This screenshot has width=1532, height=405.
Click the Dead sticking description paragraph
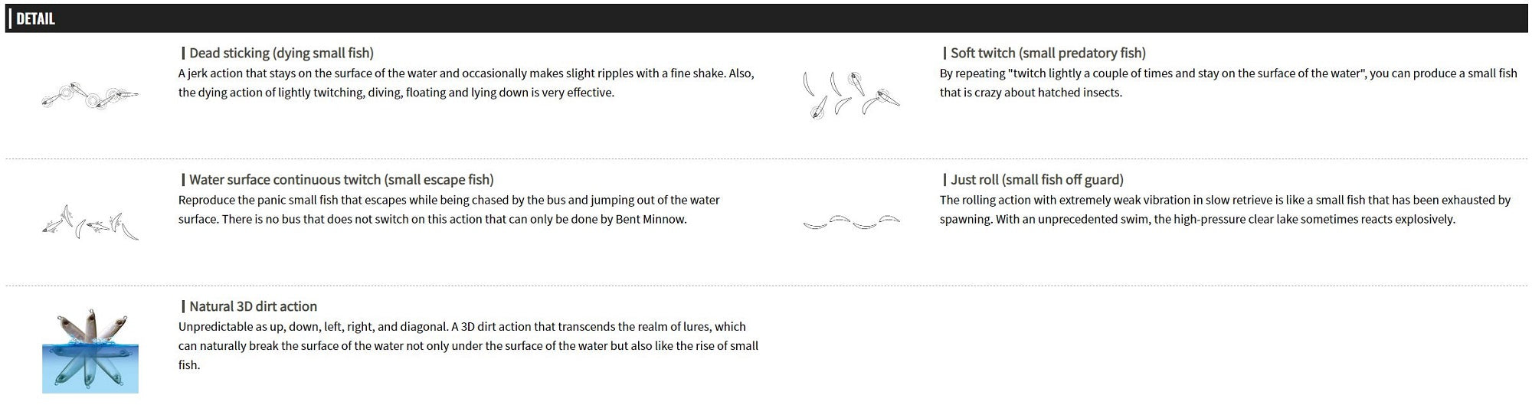point(466,83)
